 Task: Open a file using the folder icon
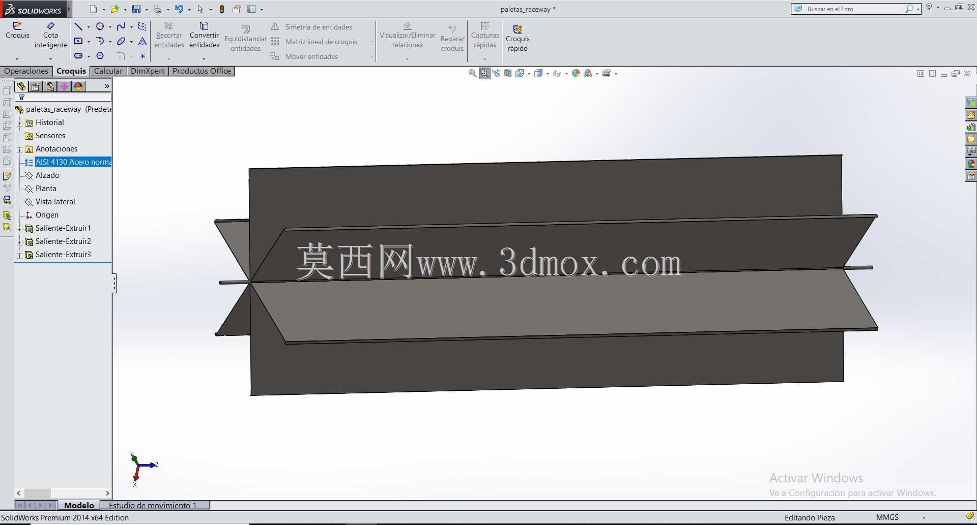[x=114, y=9]
